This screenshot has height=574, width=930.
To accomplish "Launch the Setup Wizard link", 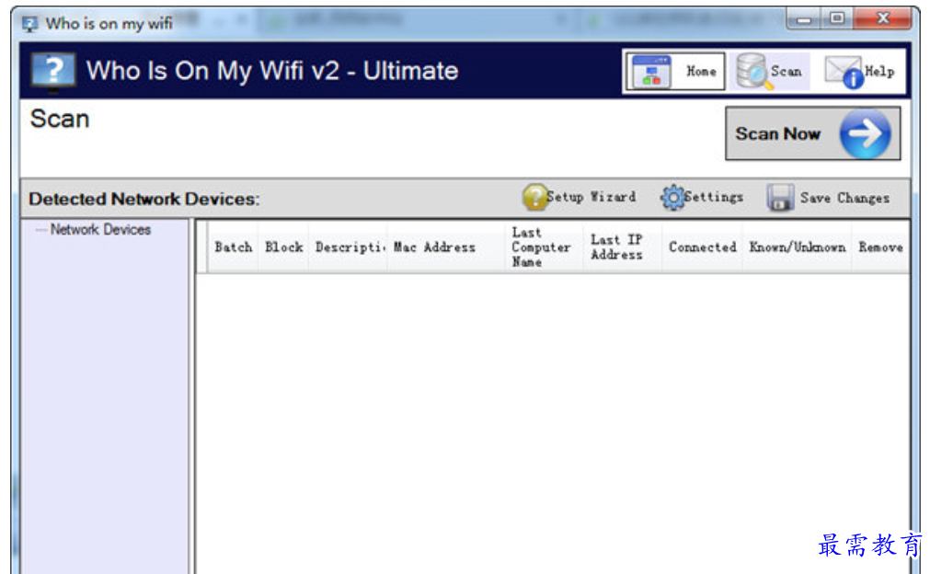I will tap(591, 197).
